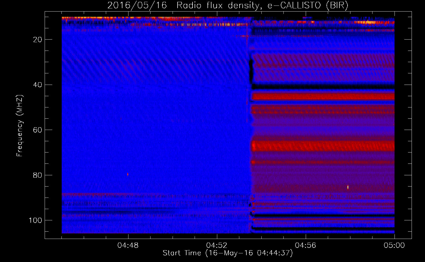Image resolution: width=425 pixels, height=262 pixels.
Task: Click the 20 frequency tick label
Action: pyautogui.click(x=38, y=40)
